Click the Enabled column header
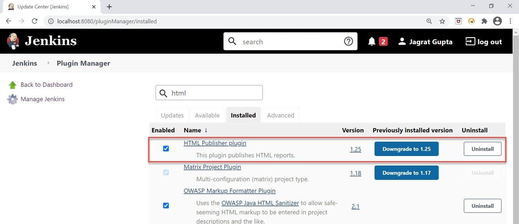This screenshot has width=519, height=224. coord(163,130)
